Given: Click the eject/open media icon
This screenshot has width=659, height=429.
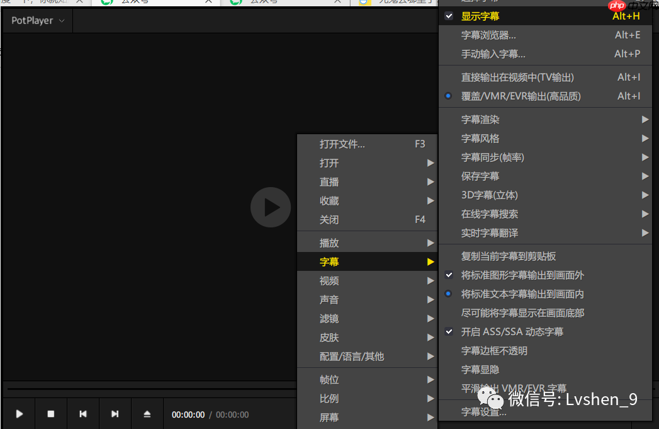Looking at the screenshot, I should tap(147, 414).
